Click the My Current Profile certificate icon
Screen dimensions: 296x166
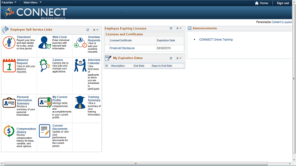tap(44, 102)
